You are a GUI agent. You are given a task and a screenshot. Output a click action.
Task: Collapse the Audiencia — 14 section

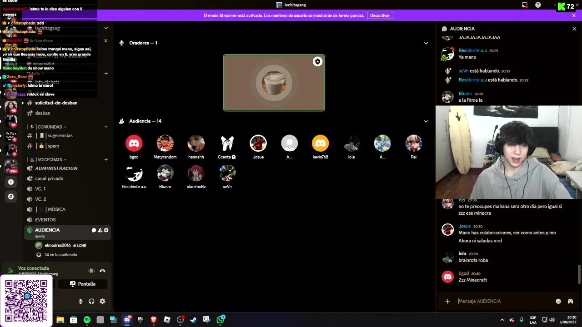[426, 121]
